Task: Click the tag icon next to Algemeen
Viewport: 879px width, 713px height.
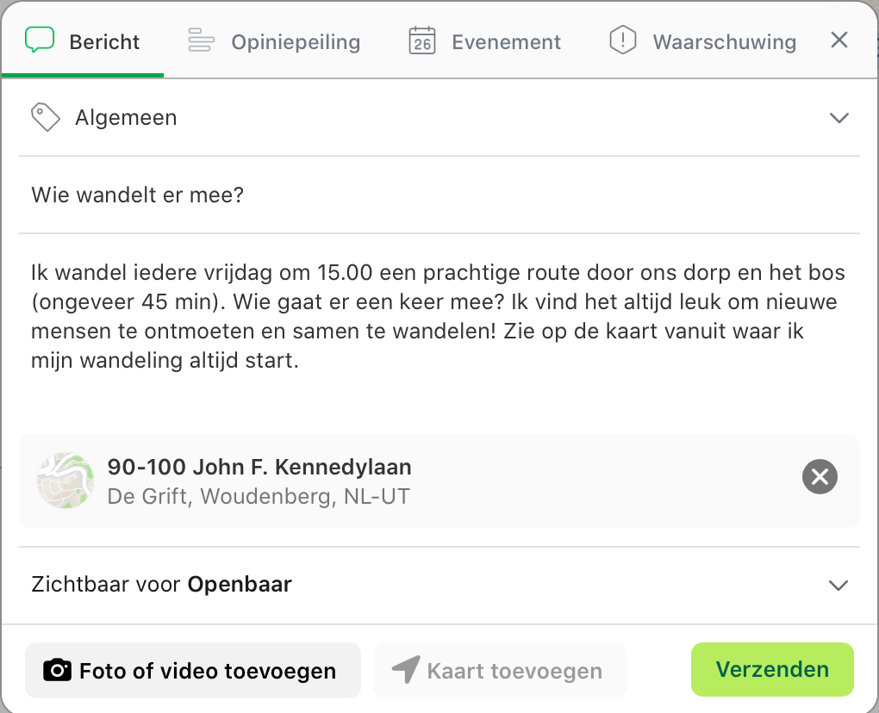Action: pyautogui.click(x=45, y=117)
